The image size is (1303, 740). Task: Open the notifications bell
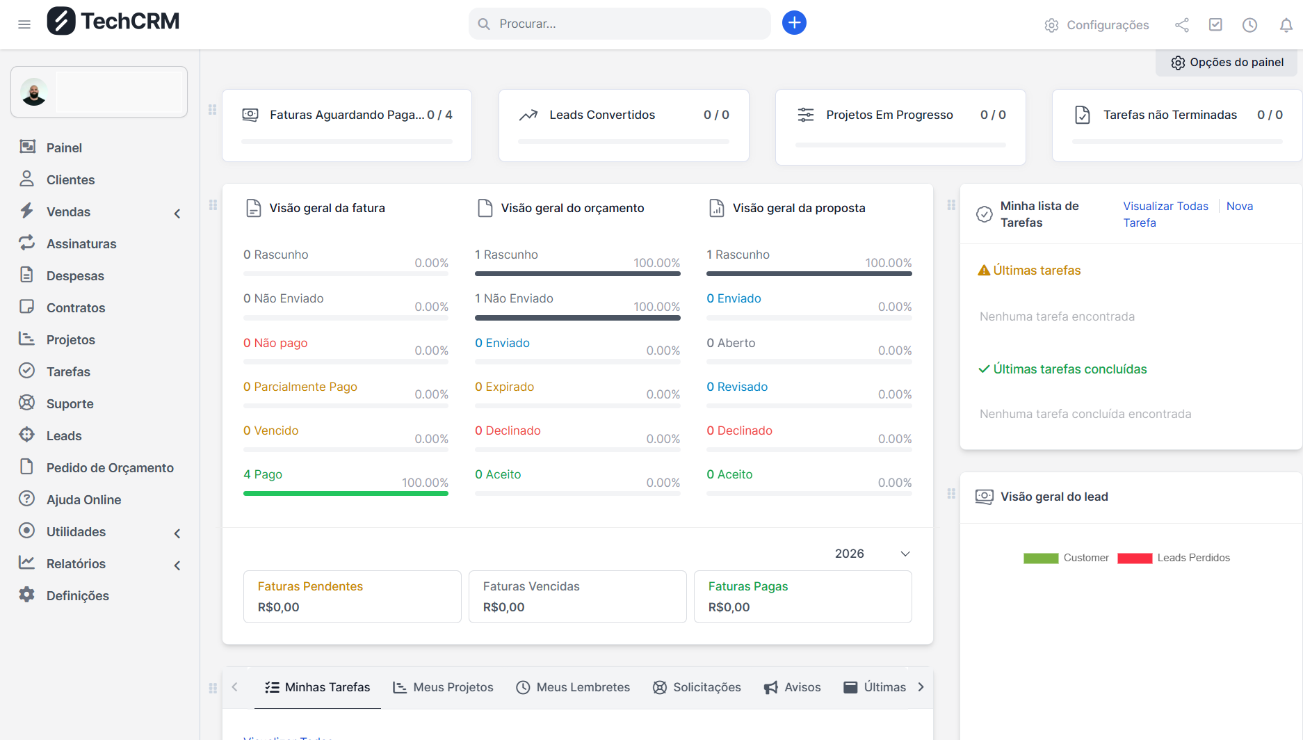[x=1286, y=25]
